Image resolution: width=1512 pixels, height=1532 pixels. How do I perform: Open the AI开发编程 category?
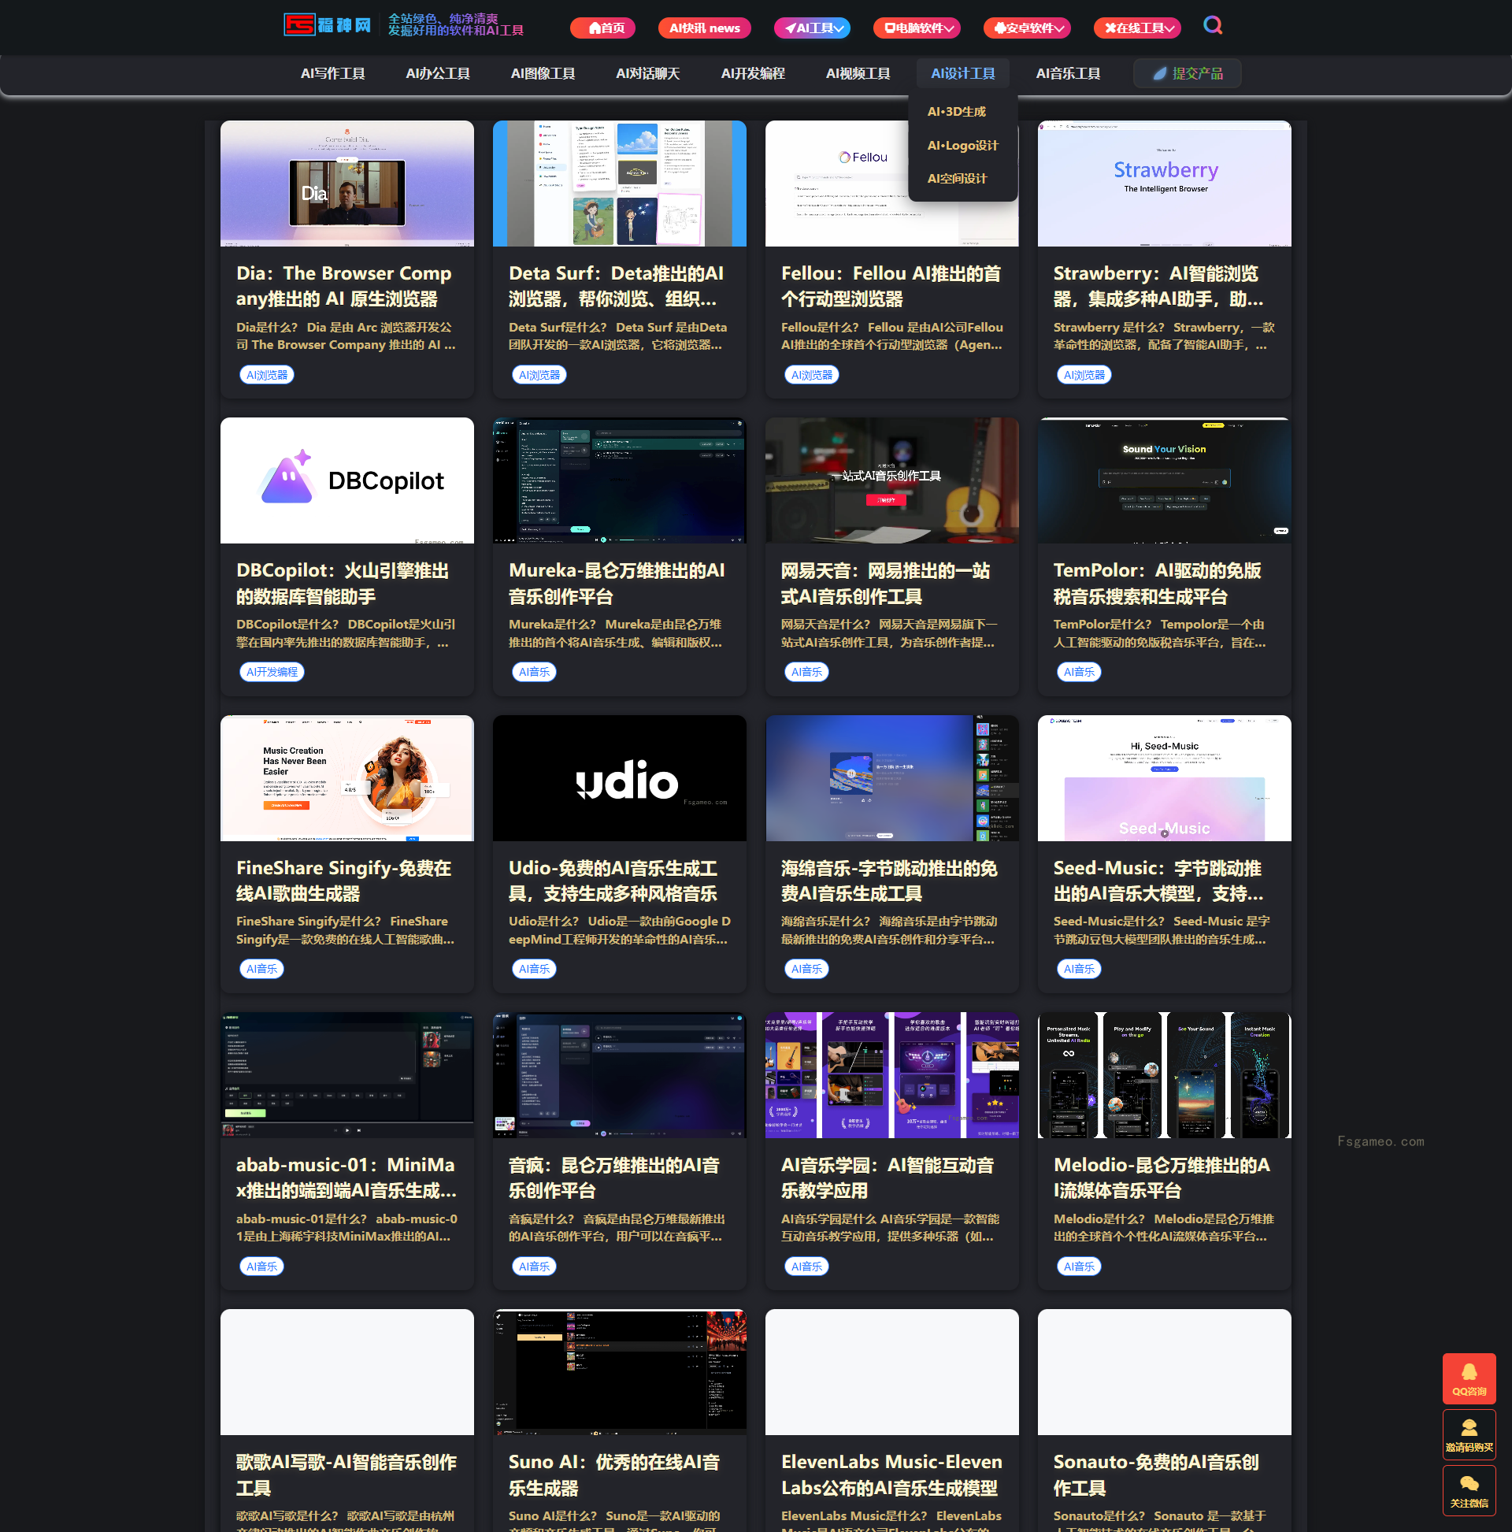click(x=753, y=74)
